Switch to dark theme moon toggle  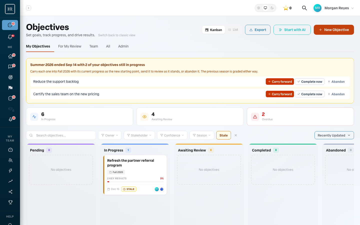click(x=272, y=8)
